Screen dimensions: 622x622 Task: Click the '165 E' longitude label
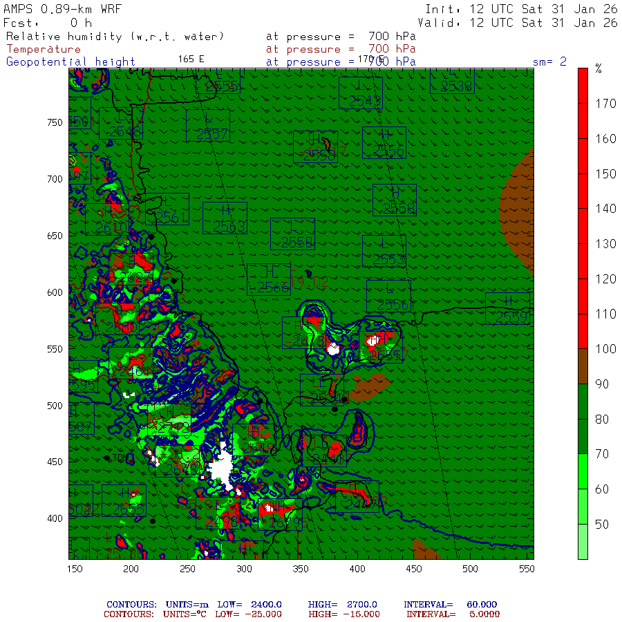pos(191,59)
